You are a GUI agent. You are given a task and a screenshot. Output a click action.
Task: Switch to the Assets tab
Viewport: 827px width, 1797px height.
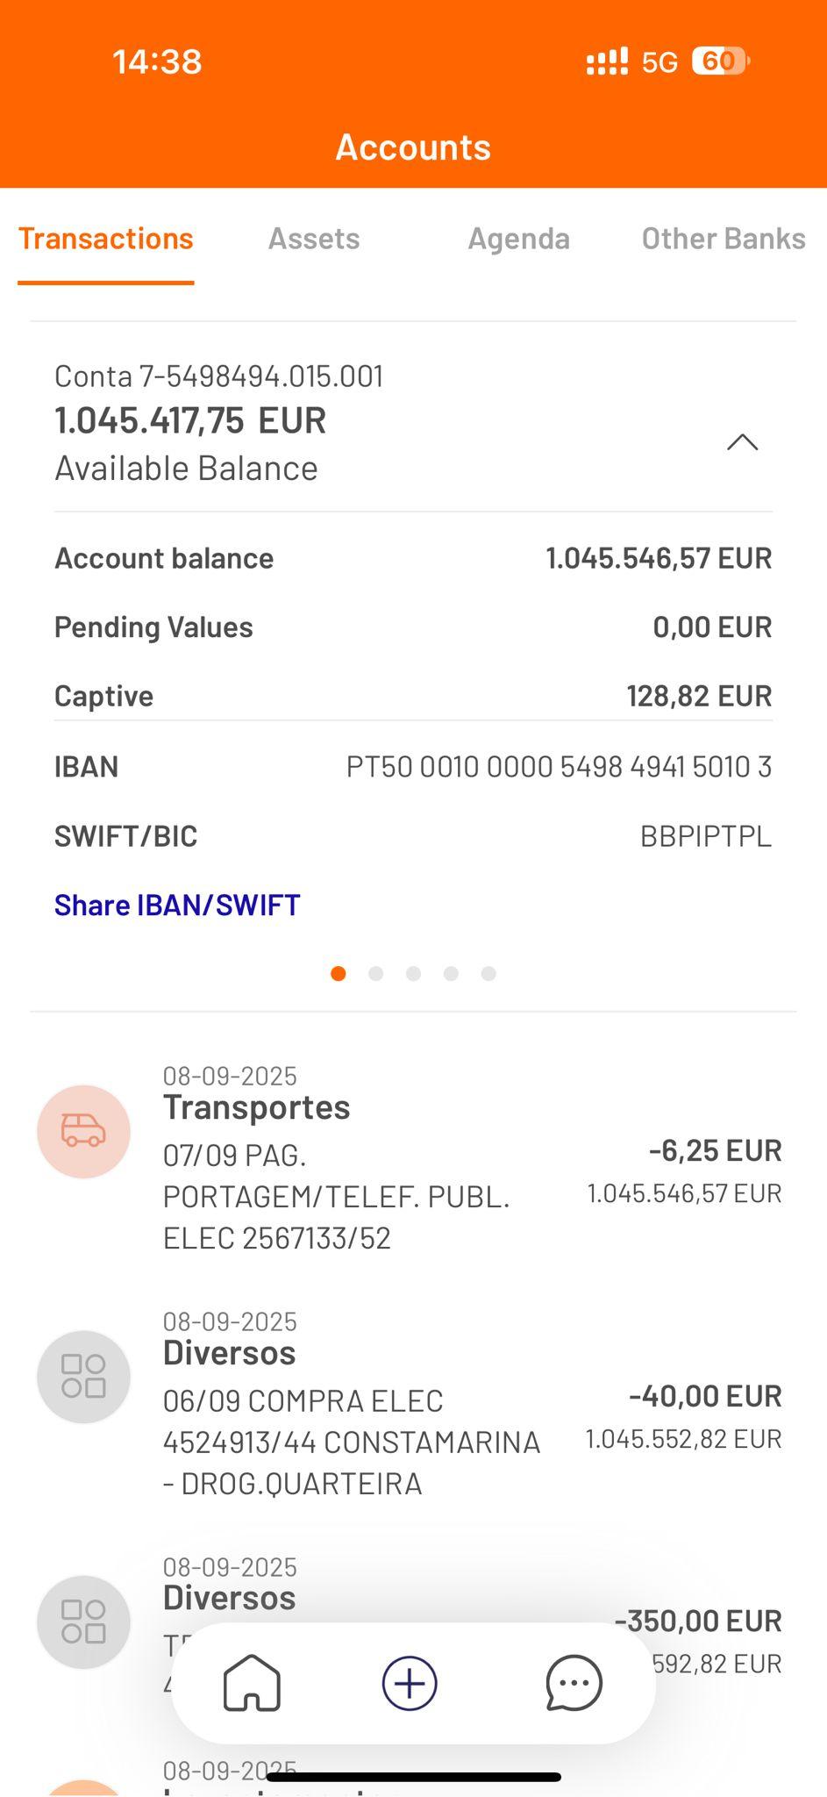coord(314,239)
